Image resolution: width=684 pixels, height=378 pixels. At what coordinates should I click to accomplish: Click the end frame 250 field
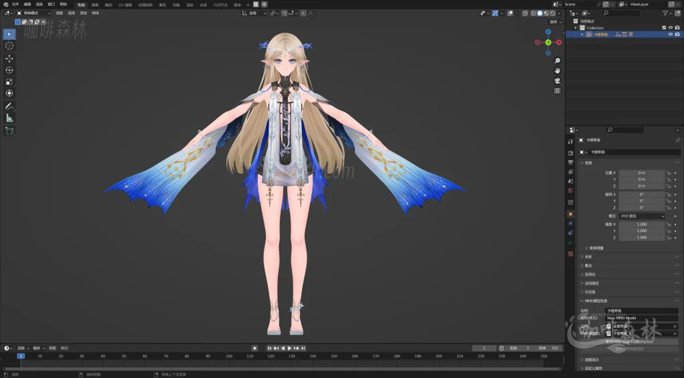pyautogui.click(x=548, y=349)
